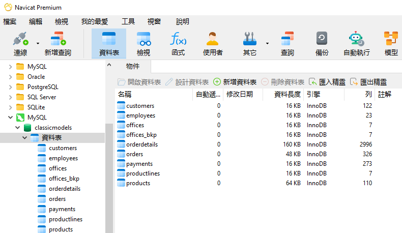Open the 查詢 queries toolbar icon
Image resolution: width=402 pixels, height=233 pixels.
(287, 40)
